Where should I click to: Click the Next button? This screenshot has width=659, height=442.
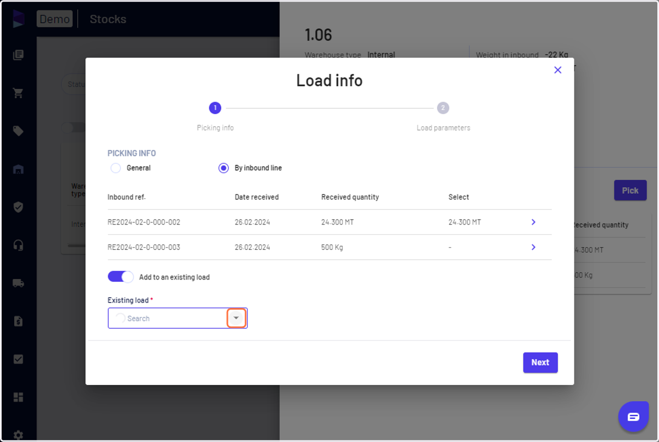540,362
